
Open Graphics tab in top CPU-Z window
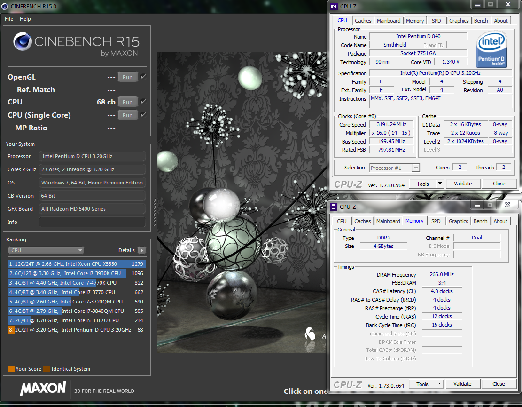point(459,21)
